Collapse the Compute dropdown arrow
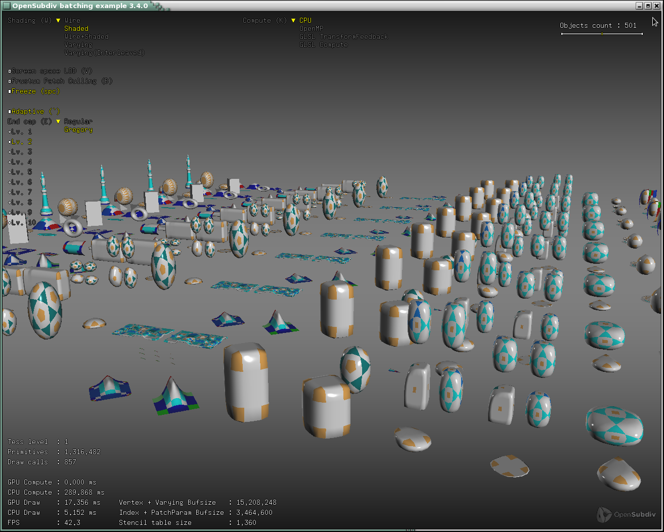This screenshot has width=664, height=532. click(293, 21)
